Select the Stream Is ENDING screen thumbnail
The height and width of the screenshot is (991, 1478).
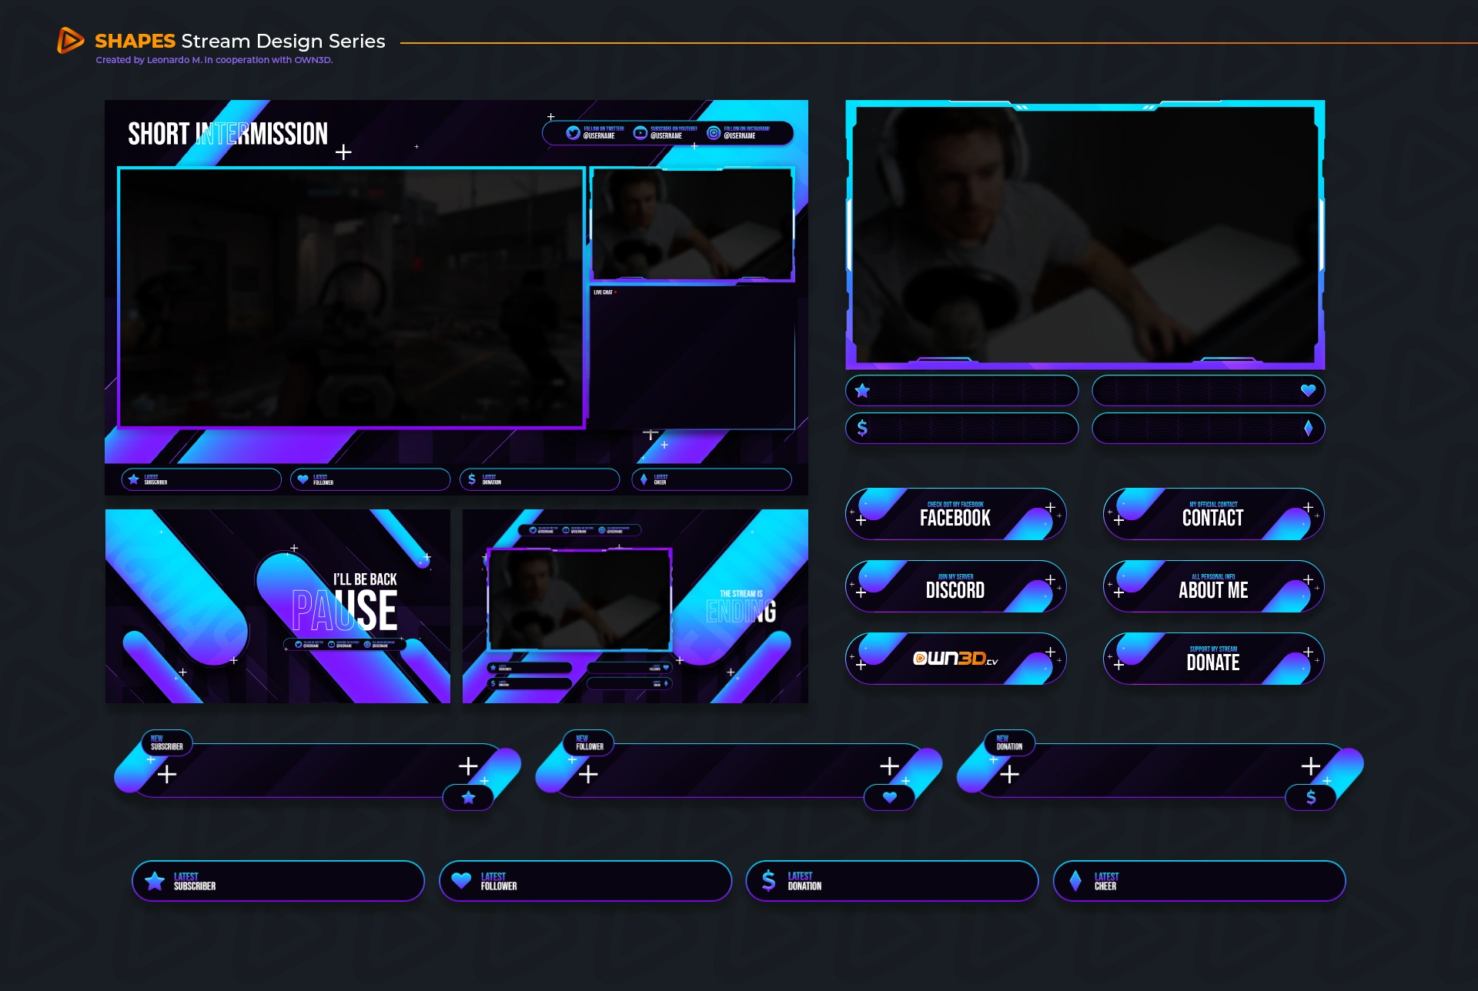[635, 606]
